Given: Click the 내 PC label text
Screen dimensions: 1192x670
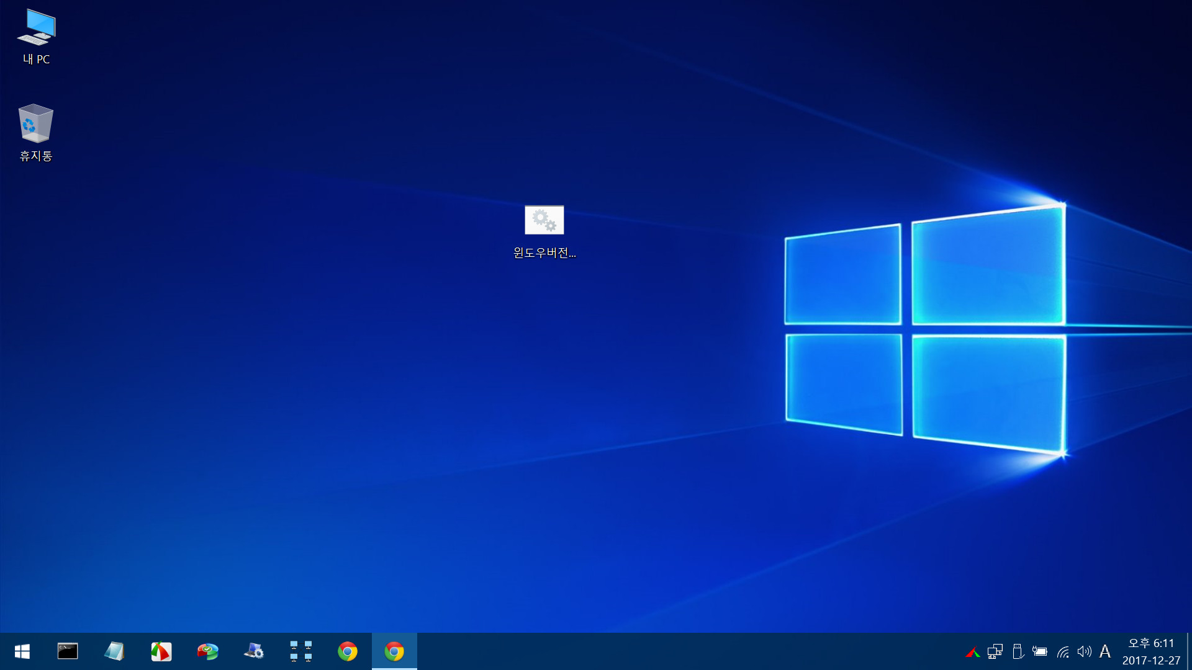Looking at the screenshot, I should point(36,60).
